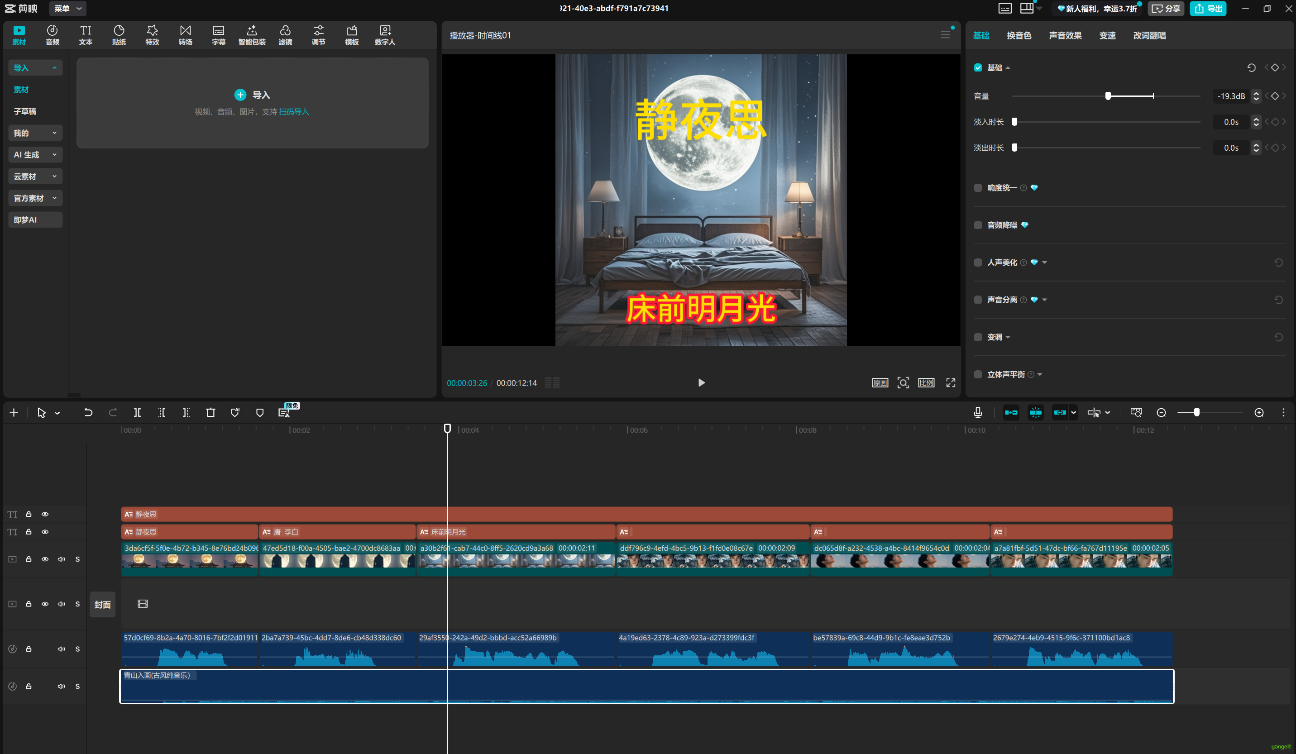Play the video preview
The height and width of the screenshot is (754, 1296).
[701, 383]
